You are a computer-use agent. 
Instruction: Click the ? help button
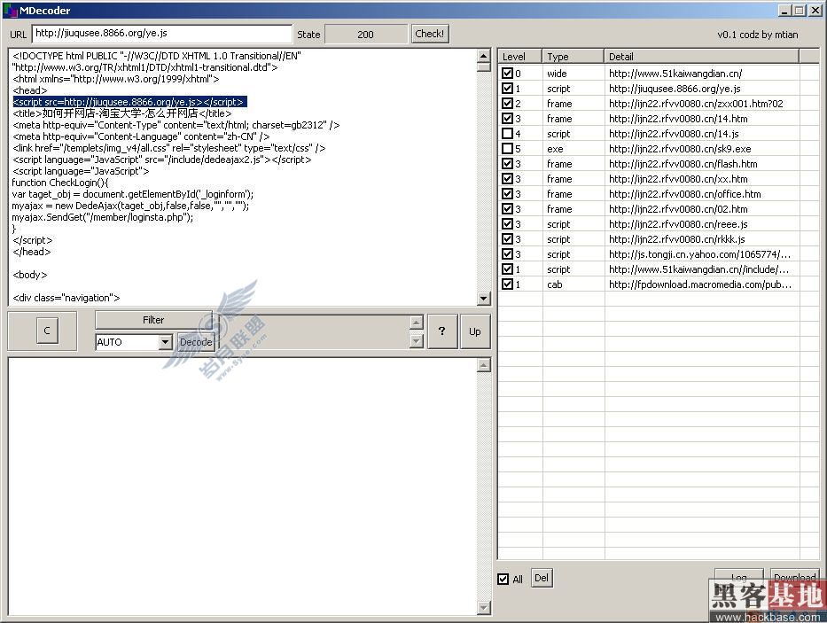(441, 331)
